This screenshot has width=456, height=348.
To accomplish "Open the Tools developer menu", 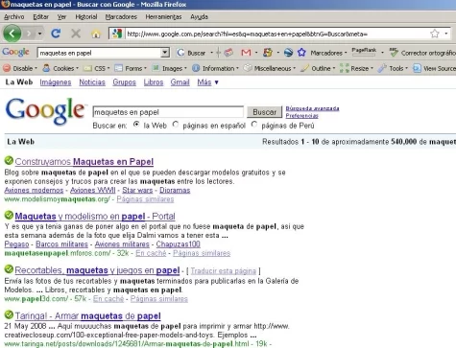I will click(393, 68).
